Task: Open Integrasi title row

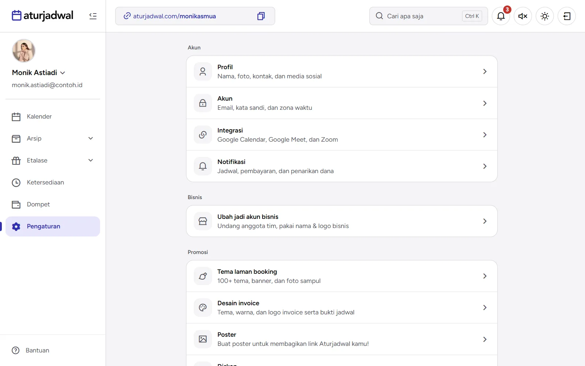Action: tap(230, 130)
